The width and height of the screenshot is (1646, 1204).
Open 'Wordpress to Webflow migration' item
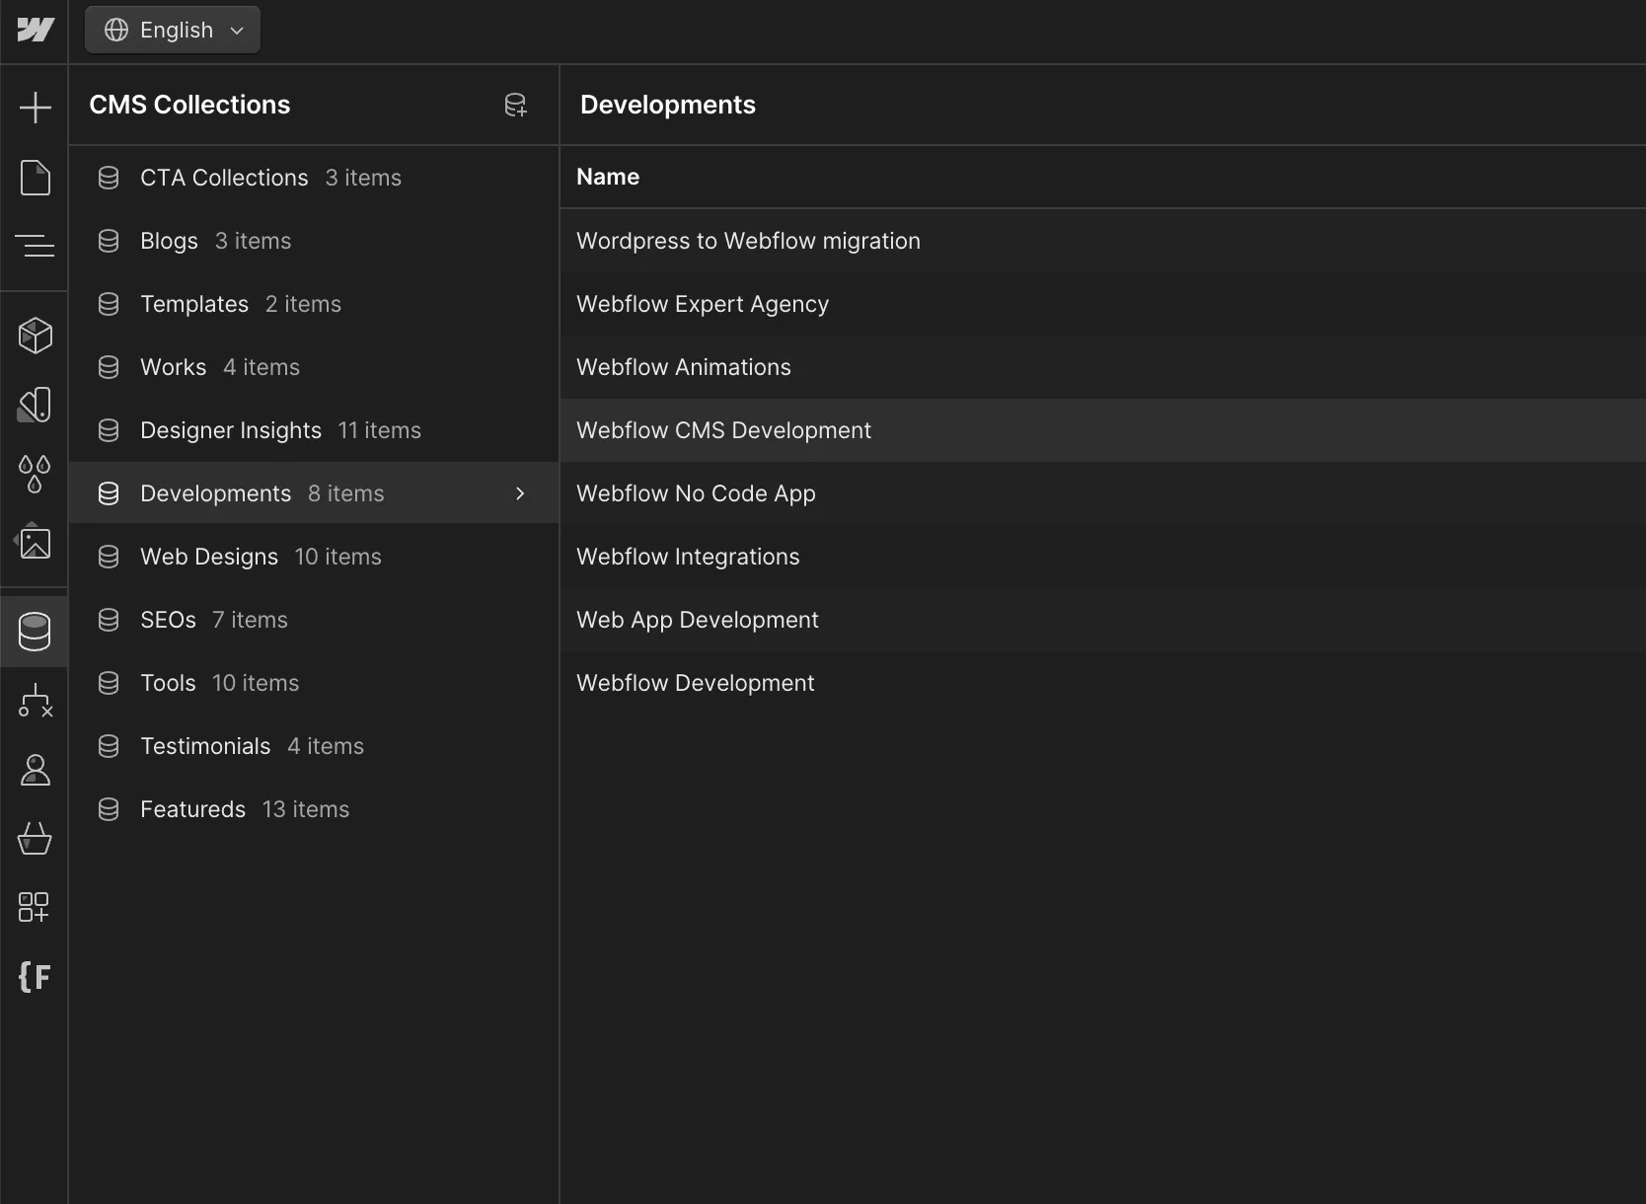1103,241
